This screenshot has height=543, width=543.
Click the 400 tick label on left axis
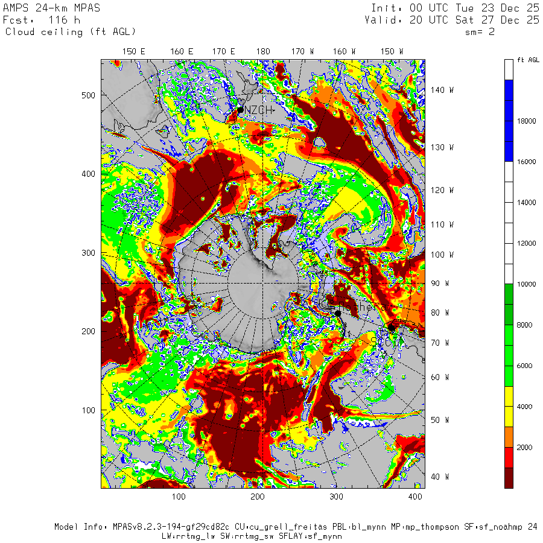tap(88, 174)
